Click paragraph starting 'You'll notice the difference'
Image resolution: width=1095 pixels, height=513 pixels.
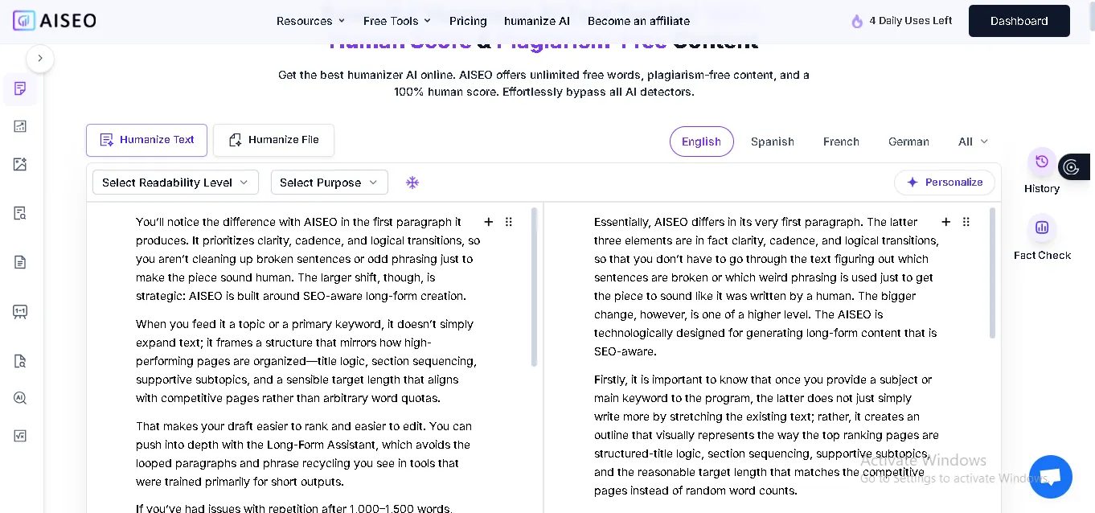point(308,259)
